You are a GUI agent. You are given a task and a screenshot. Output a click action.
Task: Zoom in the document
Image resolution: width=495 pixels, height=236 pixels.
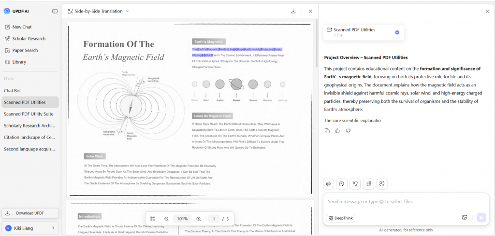tap(199, 219)
